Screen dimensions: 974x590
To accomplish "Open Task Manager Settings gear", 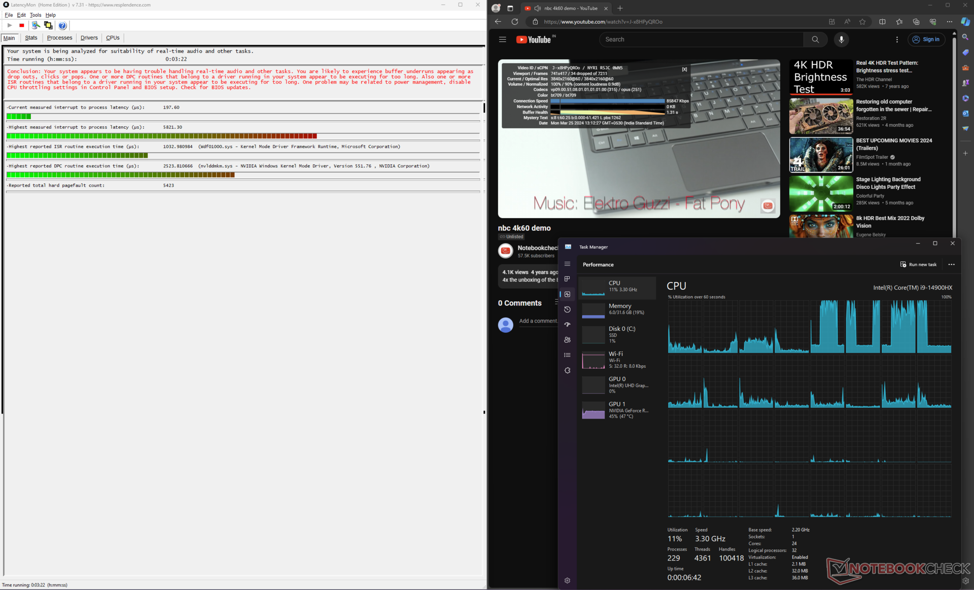I will tap(567, 580).
